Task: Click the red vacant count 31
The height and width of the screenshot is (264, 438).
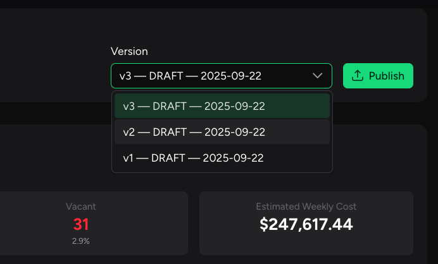Action: pos(81,224)
